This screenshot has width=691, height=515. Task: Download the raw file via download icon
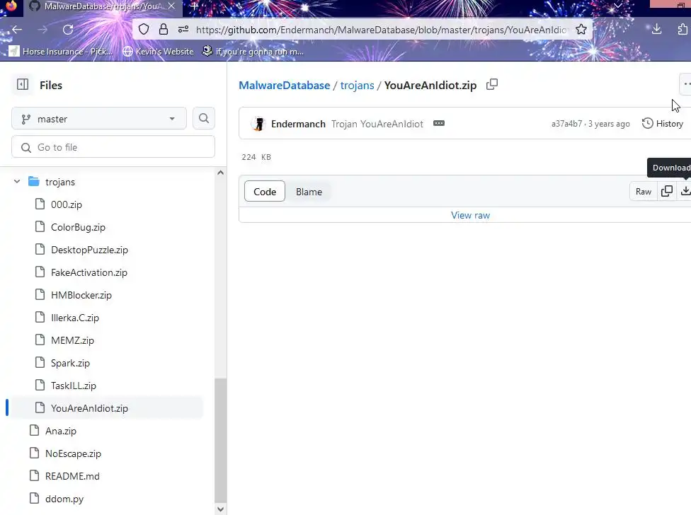685,191
